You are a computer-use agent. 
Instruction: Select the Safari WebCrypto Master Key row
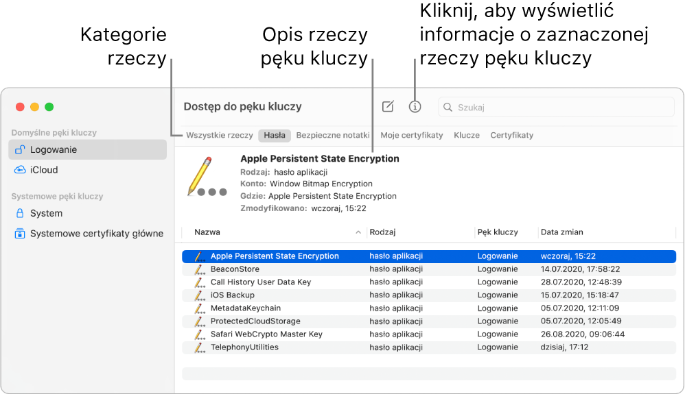click(x=266, y=334)
